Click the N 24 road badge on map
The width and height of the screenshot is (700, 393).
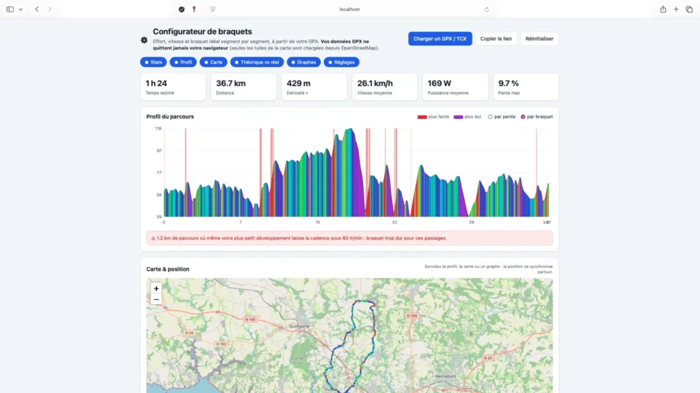coord(487,357)
